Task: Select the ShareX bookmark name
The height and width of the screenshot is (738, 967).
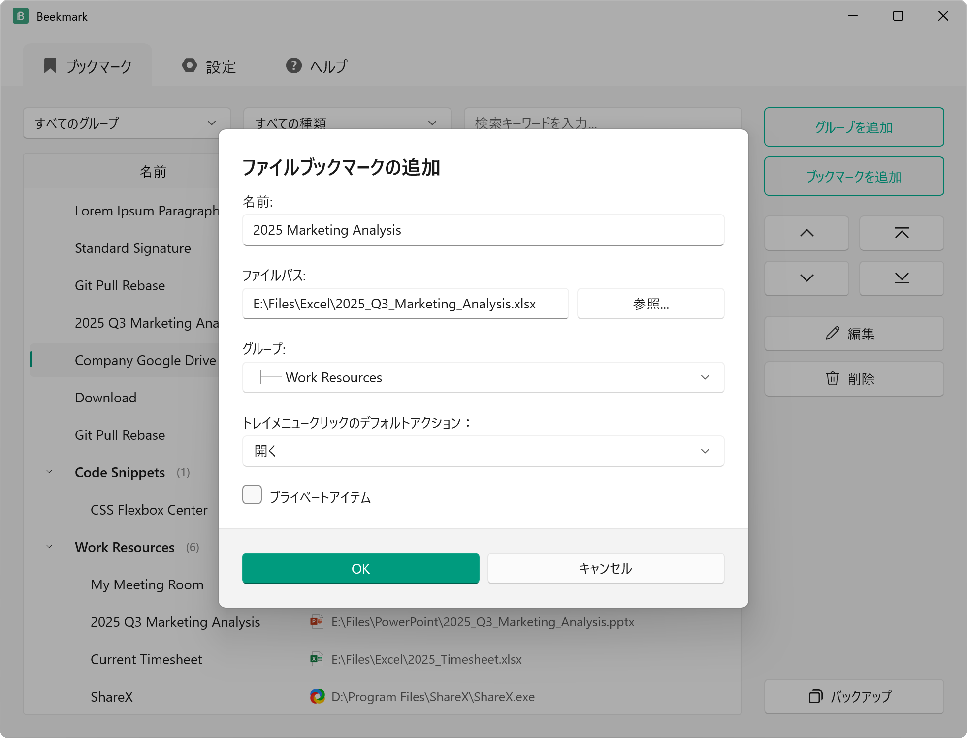Action: [x=112, y=697]
